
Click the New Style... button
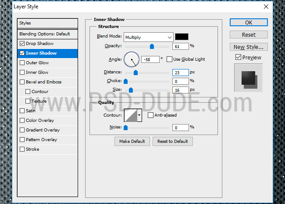[x=249, y=47]
